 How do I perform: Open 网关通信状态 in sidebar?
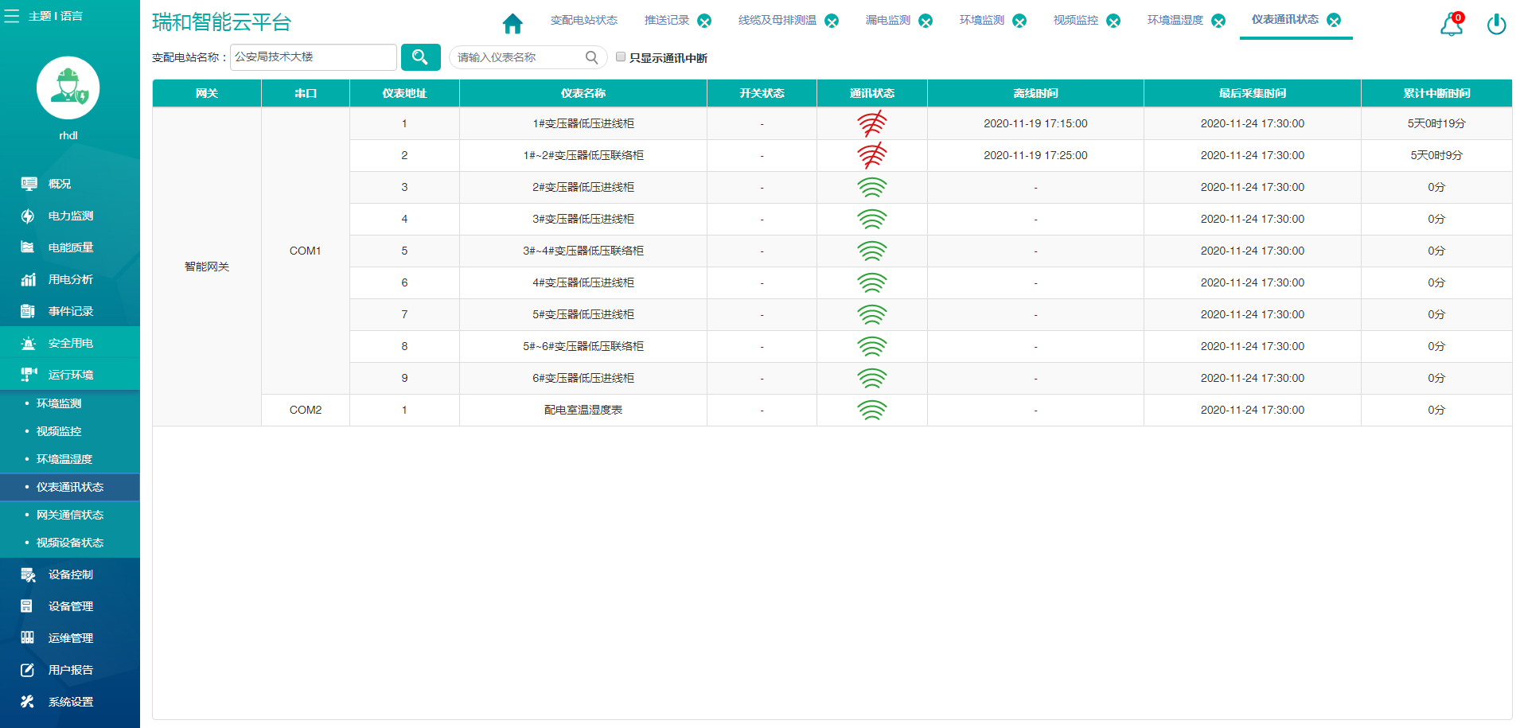coord(70,515)
